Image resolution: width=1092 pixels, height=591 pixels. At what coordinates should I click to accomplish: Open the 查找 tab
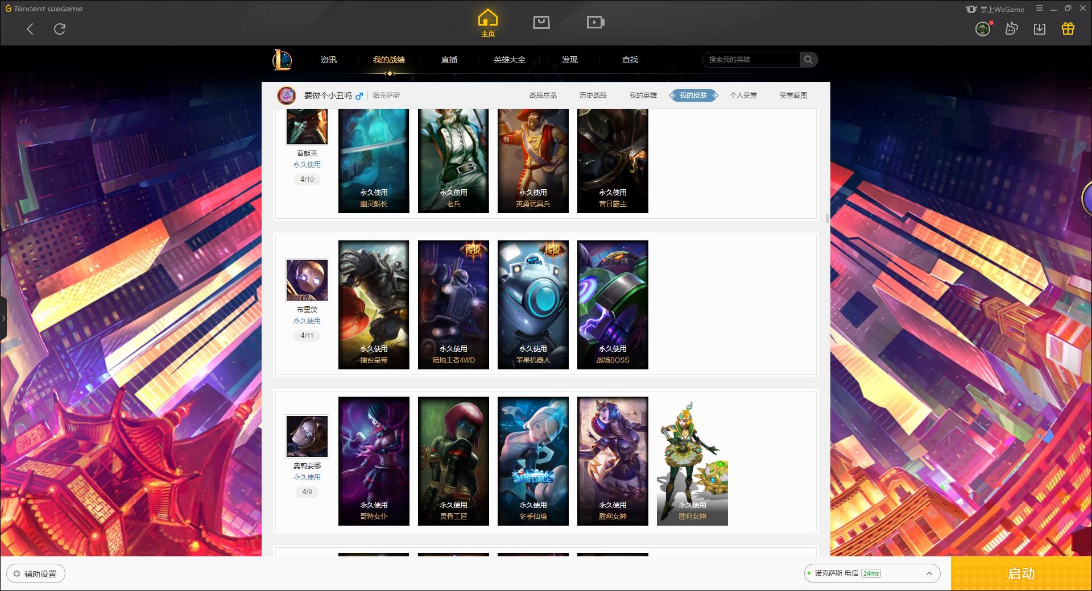(630, 60)
